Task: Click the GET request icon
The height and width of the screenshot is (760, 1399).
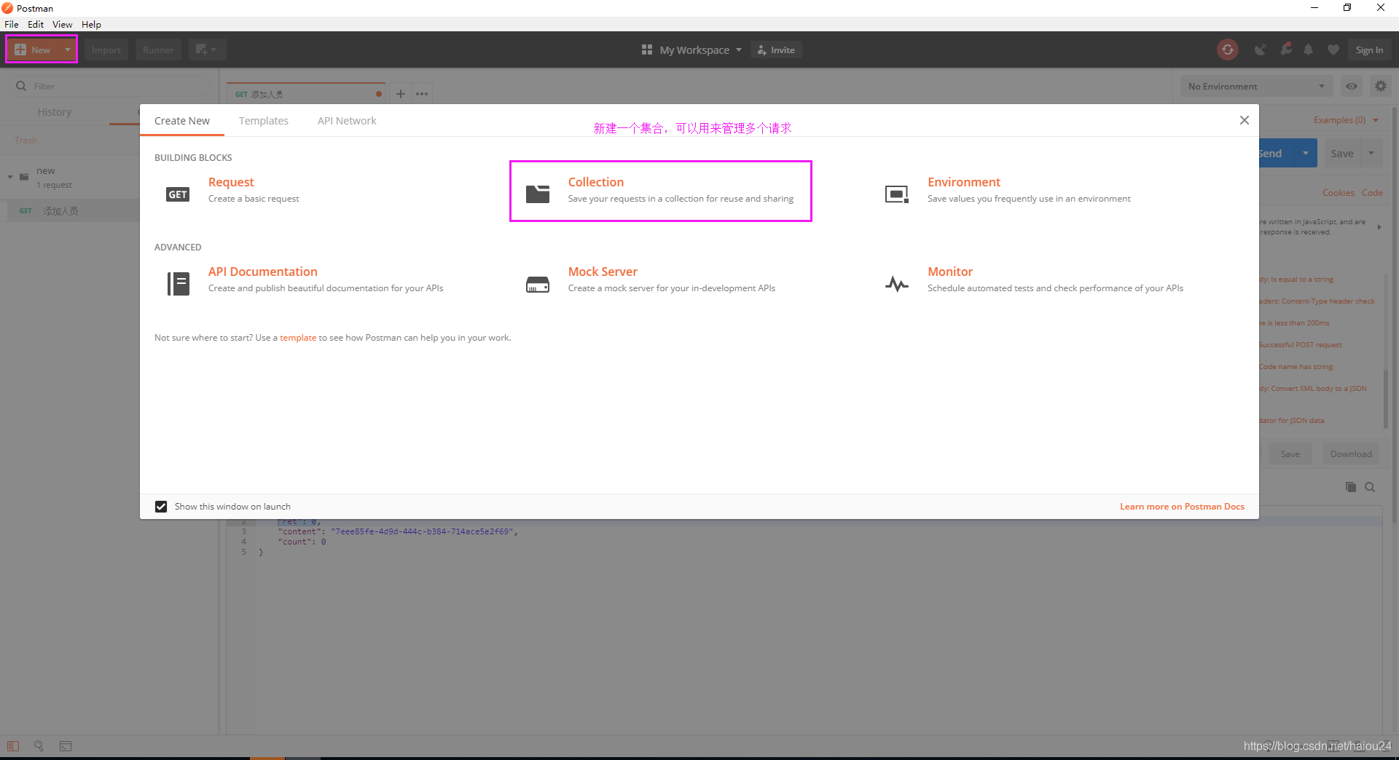Action: (178, 194)
